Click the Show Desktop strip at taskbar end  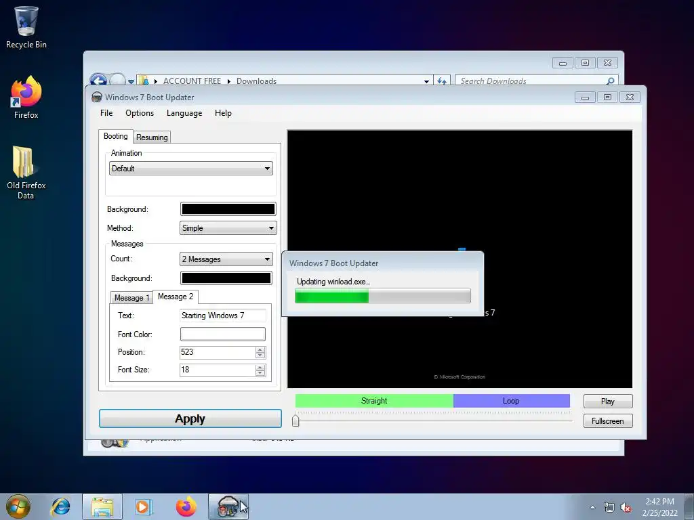(x=689, y=506)
